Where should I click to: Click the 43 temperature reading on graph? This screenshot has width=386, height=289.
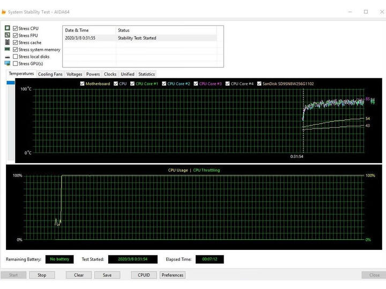click(368, 126)
